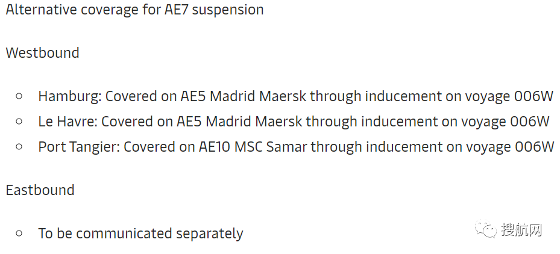Click the WeChat logo icon in watermark

[485, 228]
